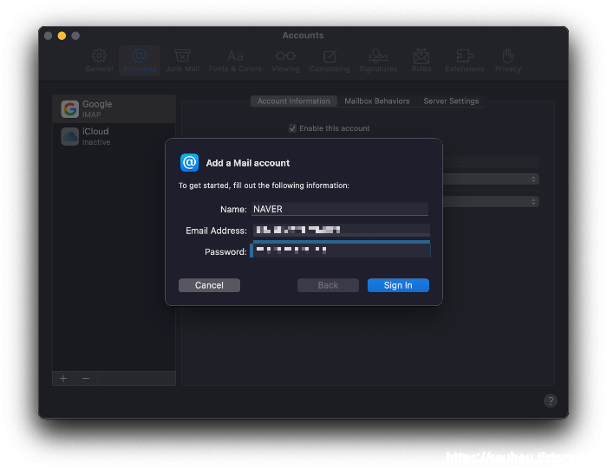
Task: Click the Name field containing NAVER
Action: [340, 209]
